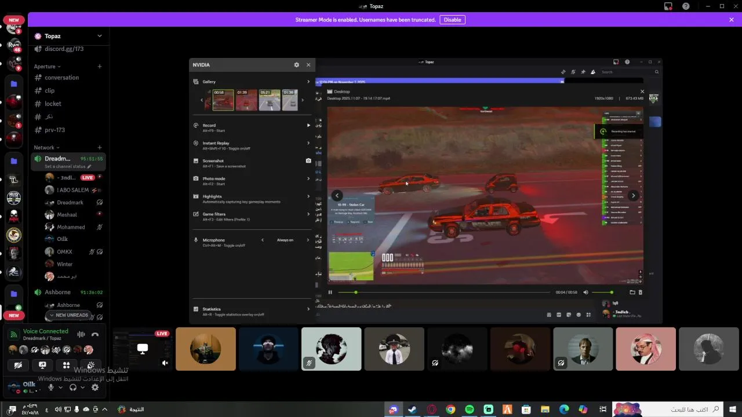Screen dimensions: 742x417
Task: Open Google Chrome from the taskbar
Action: (450, 409)
